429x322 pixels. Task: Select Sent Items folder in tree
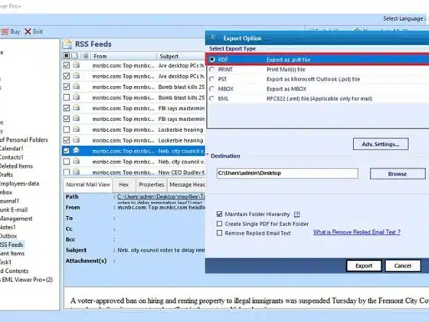(12, 254)
